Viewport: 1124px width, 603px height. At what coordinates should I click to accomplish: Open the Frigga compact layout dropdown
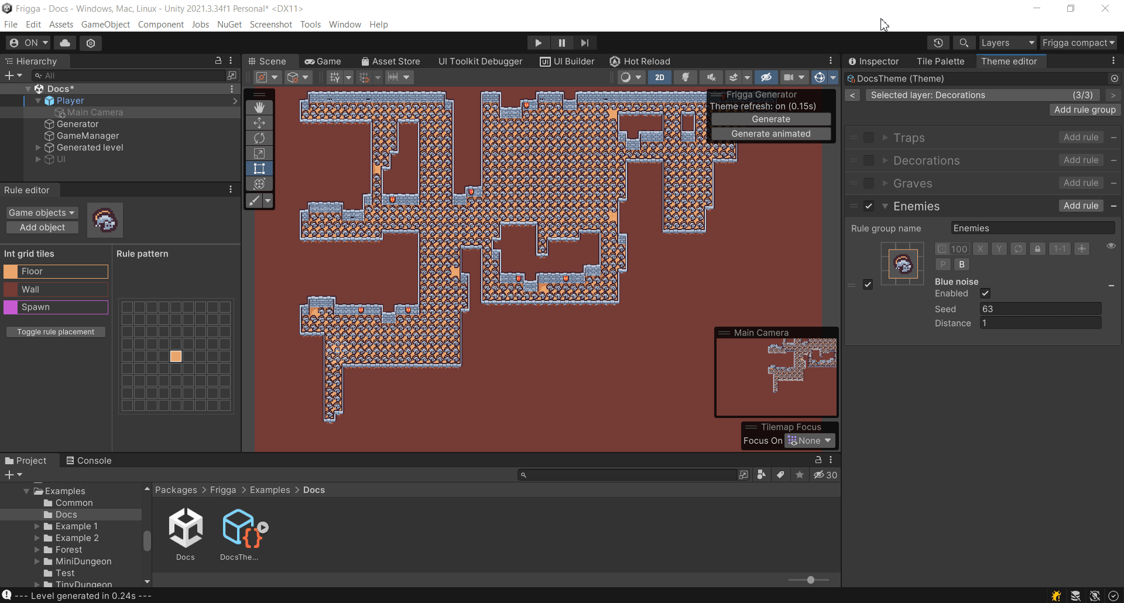(1078, 43)
